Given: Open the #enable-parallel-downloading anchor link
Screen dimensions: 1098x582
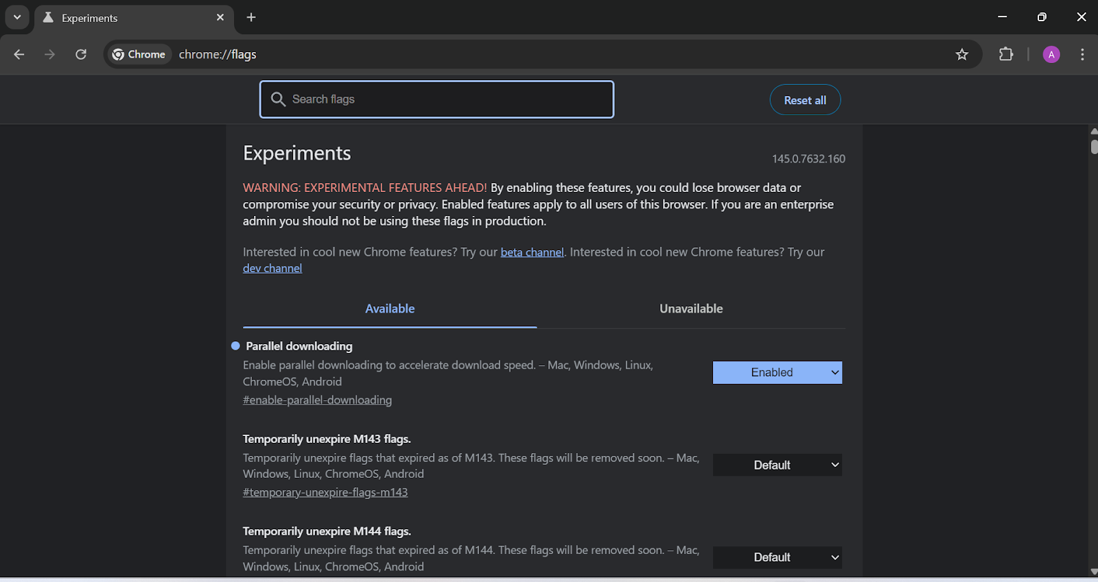Looking at the screenshot, I should [x=317, y=400].
